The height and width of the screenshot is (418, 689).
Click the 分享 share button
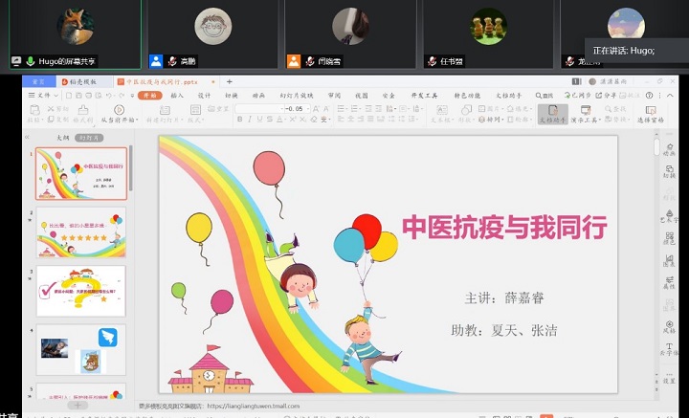[x=609, y=96]
